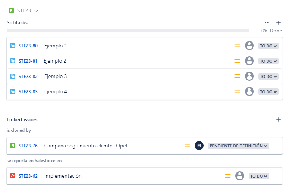Add a linked issue with plus icon
The height and width of the screenshot is (193, 290).
click(x=278, y=119)
